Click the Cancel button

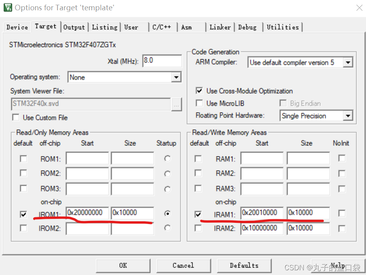184,266
